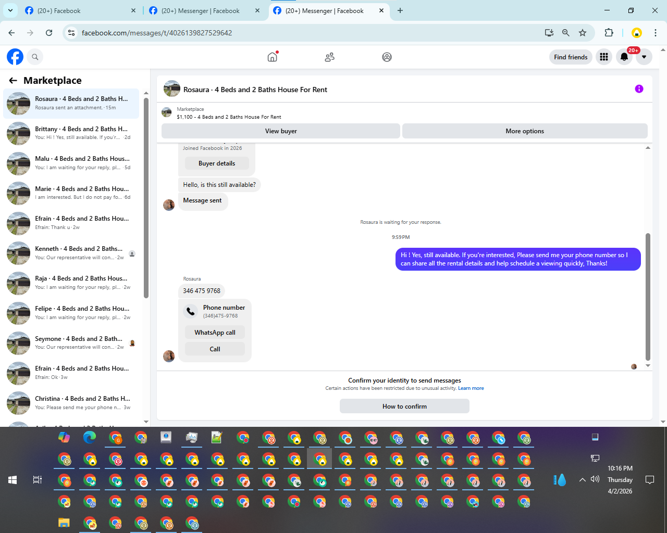Open the Felipe conversation
Screen dimensions: 667x533
(71, 313)
